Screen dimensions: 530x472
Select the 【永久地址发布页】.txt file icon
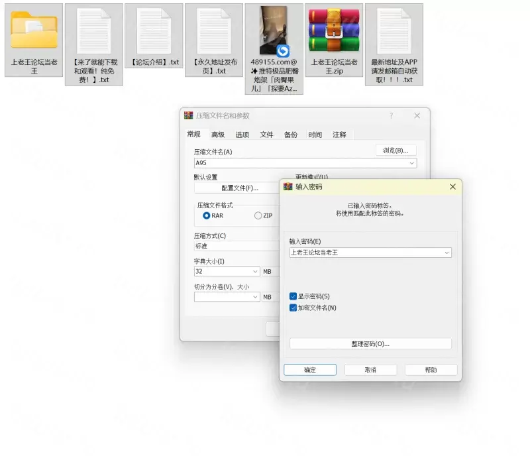tap(214, 30)
